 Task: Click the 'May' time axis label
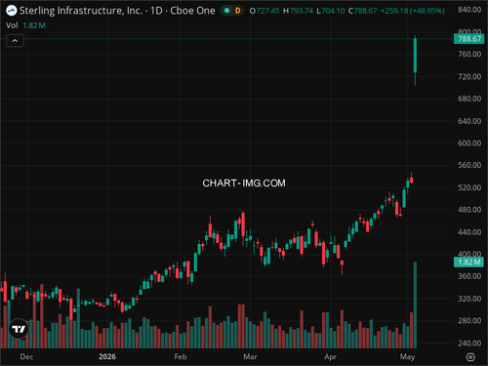pyautogui.click(x=407, y=357)
